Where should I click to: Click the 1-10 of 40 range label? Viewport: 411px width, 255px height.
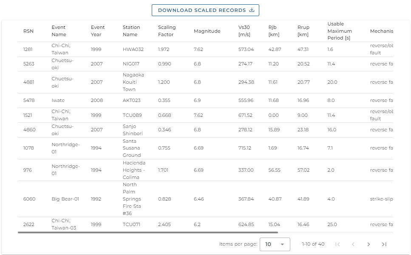(313, 244)
